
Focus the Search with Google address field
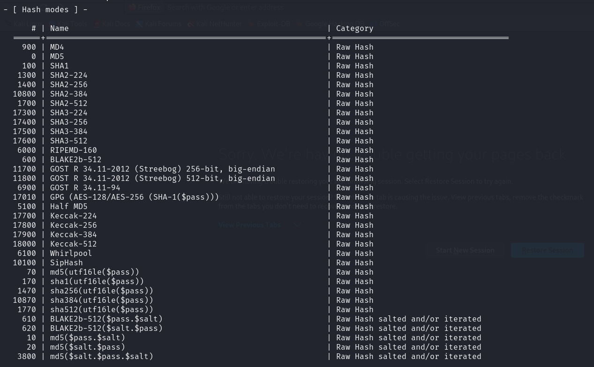tap(225, 7)
